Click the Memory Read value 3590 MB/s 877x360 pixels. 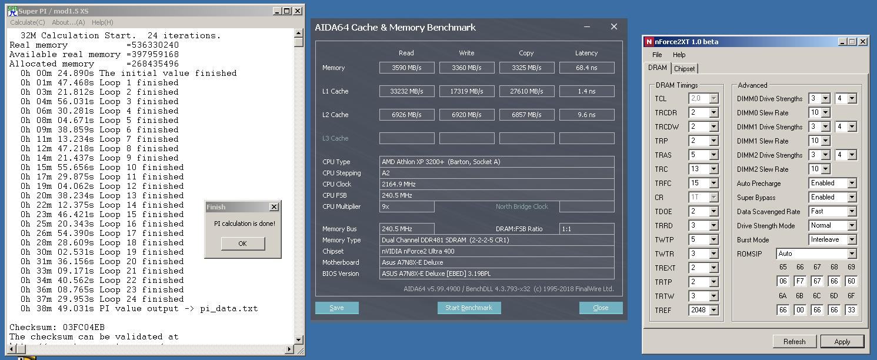[407, 68]
